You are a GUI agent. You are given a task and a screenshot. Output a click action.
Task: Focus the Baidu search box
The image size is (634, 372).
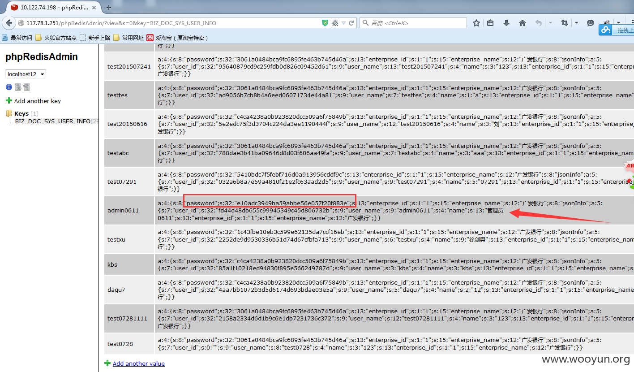coord(413,23)
